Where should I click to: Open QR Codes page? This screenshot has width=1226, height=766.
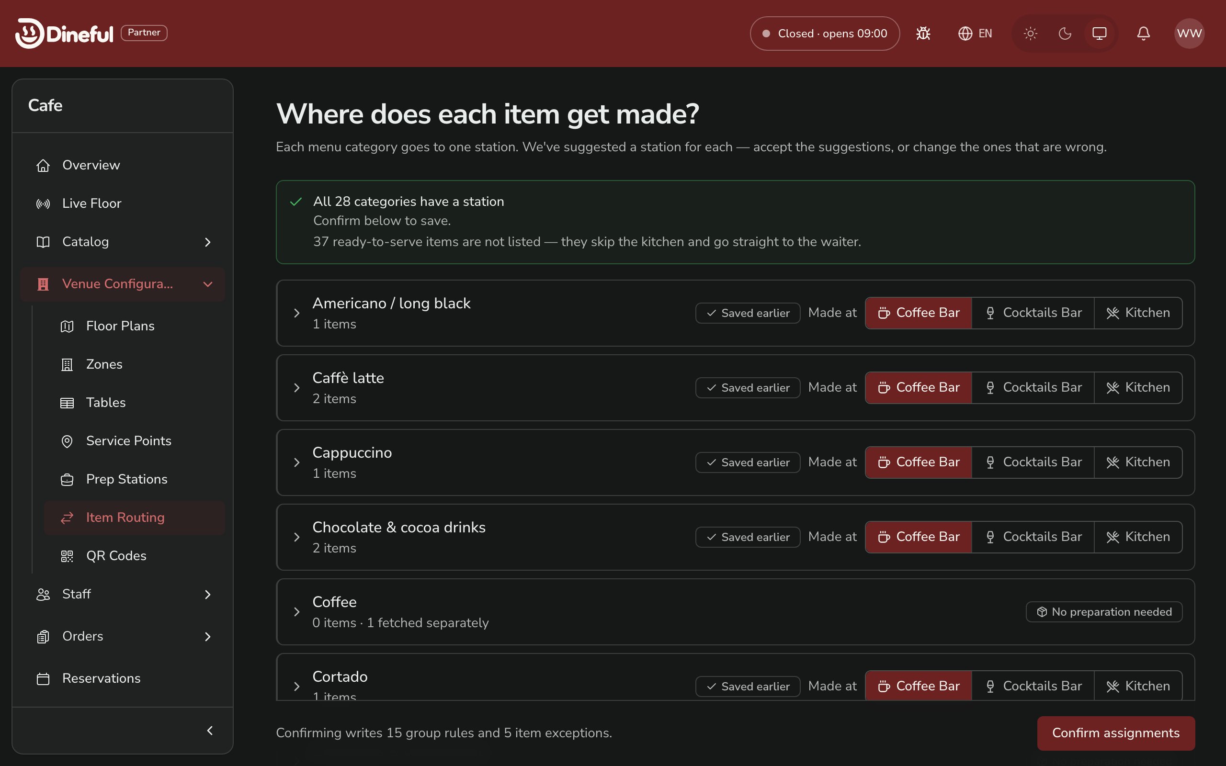pyautogui.click(x=134, y=556)
